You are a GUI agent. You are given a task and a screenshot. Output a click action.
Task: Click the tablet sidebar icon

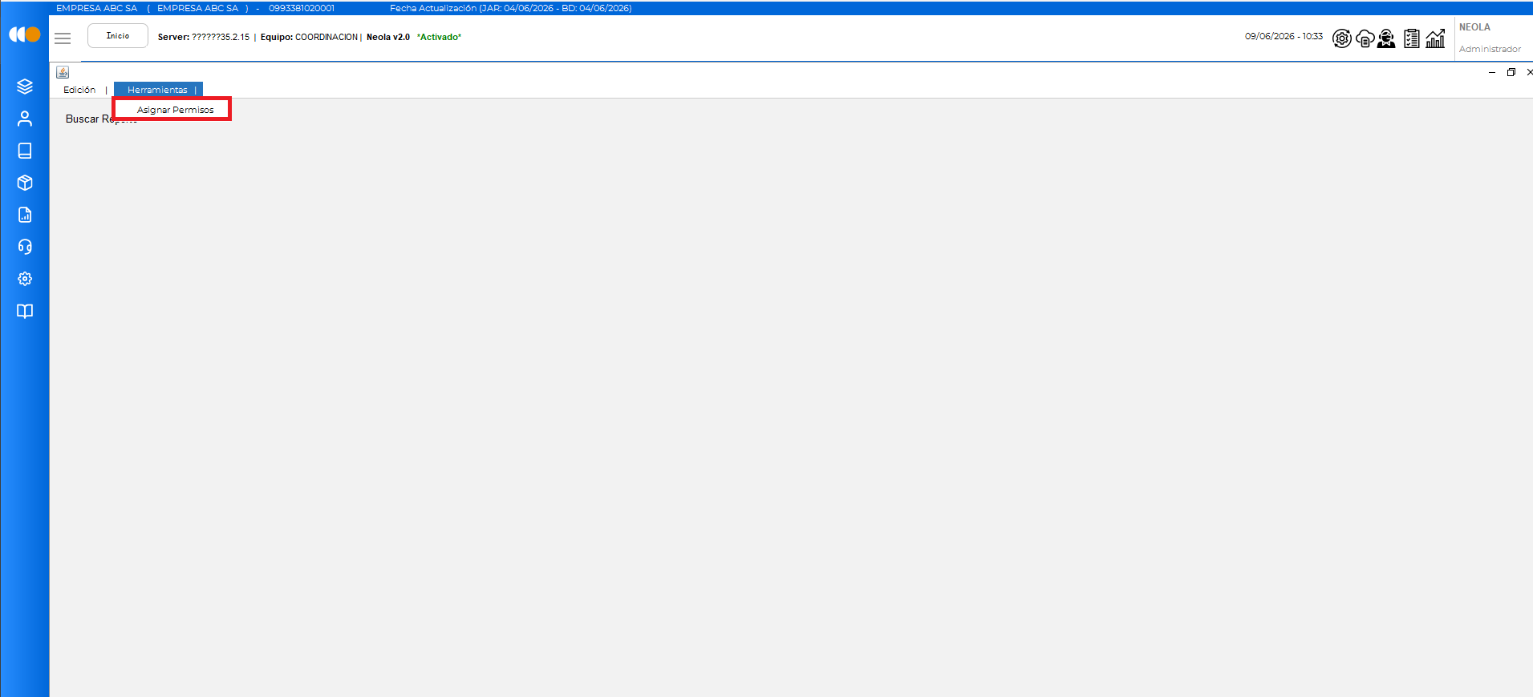(25, 151)
